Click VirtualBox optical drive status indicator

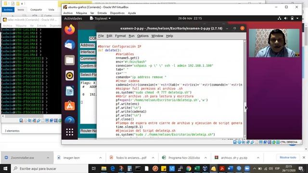click(x=239, y=142)
